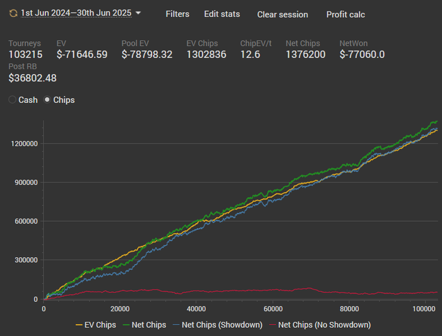
Task: Click the Post RB value $36802.48
Action: coord(32,78)
